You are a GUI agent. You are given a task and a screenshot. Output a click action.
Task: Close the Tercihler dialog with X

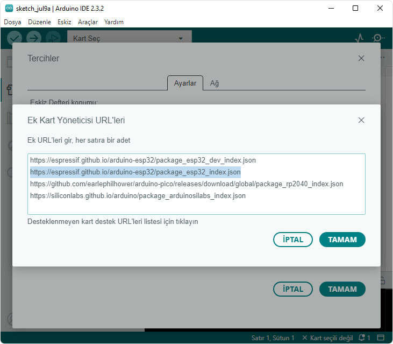(361, 58)
